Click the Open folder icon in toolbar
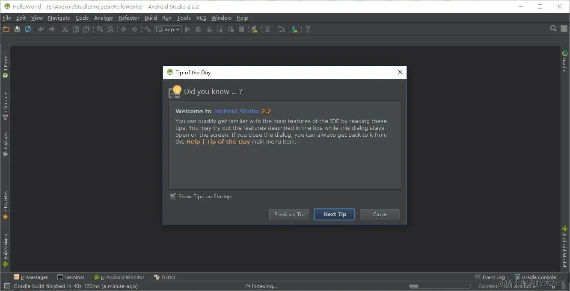 point(6,29)
